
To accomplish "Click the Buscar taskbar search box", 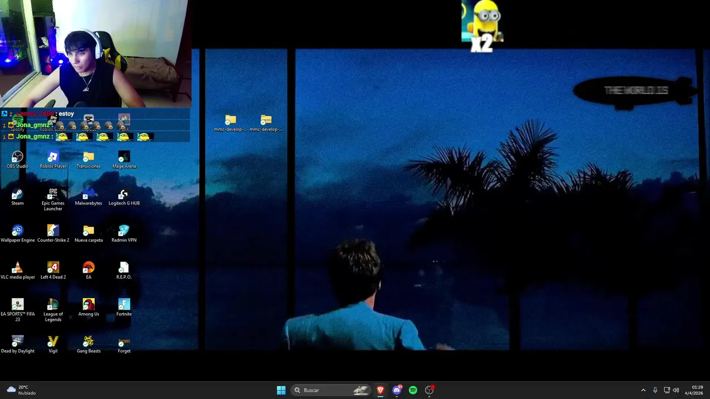I will coord(331,390).
